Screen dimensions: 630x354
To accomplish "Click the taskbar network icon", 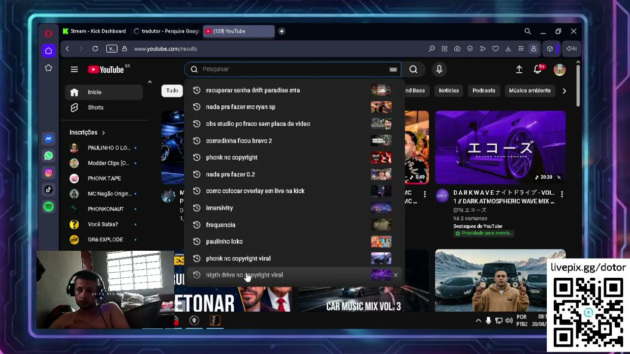I will pyautogui.click(x=499, y=321).
